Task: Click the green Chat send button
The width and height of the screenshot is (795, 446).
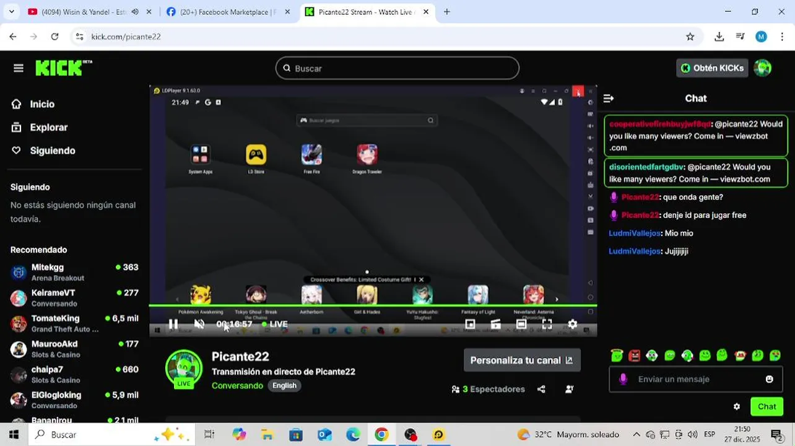Action: (767, 406)
